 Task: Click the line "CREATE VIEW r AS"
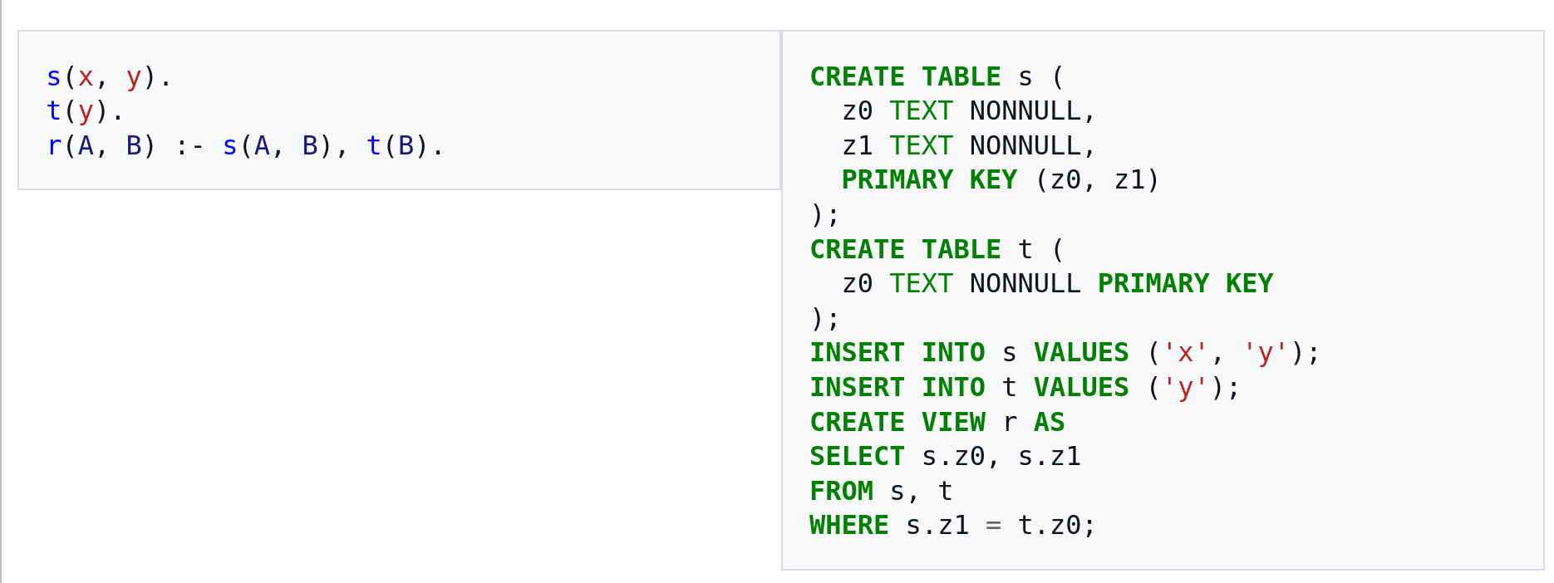coord(937,423)
